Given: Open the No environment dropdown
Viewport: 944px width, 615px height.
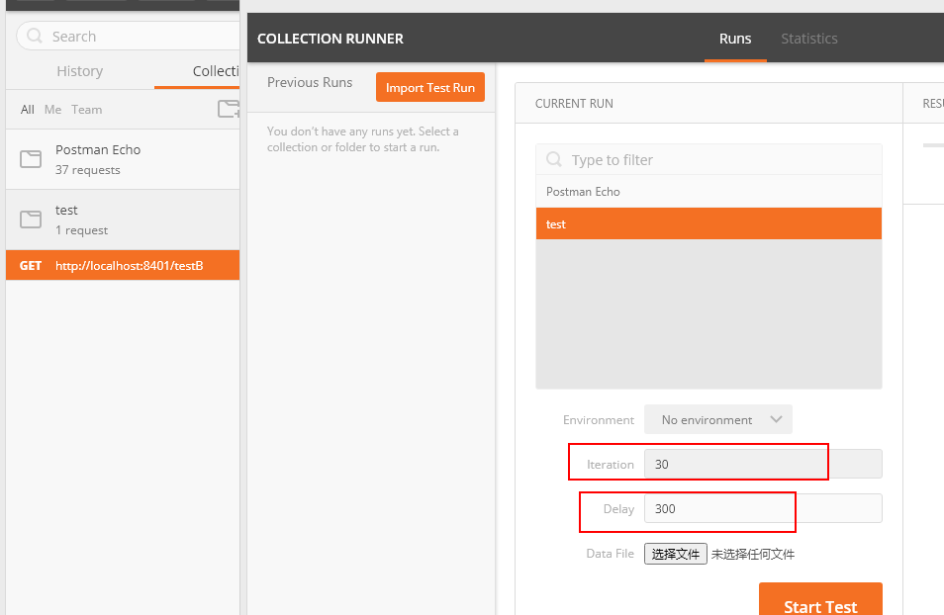Looking at the screenshot, I should click(x=718, y=419).
